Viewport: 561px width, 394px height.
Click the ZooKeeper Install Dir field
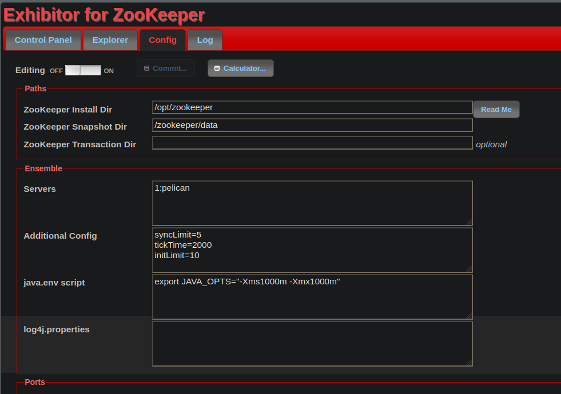[x=312, y=107]
